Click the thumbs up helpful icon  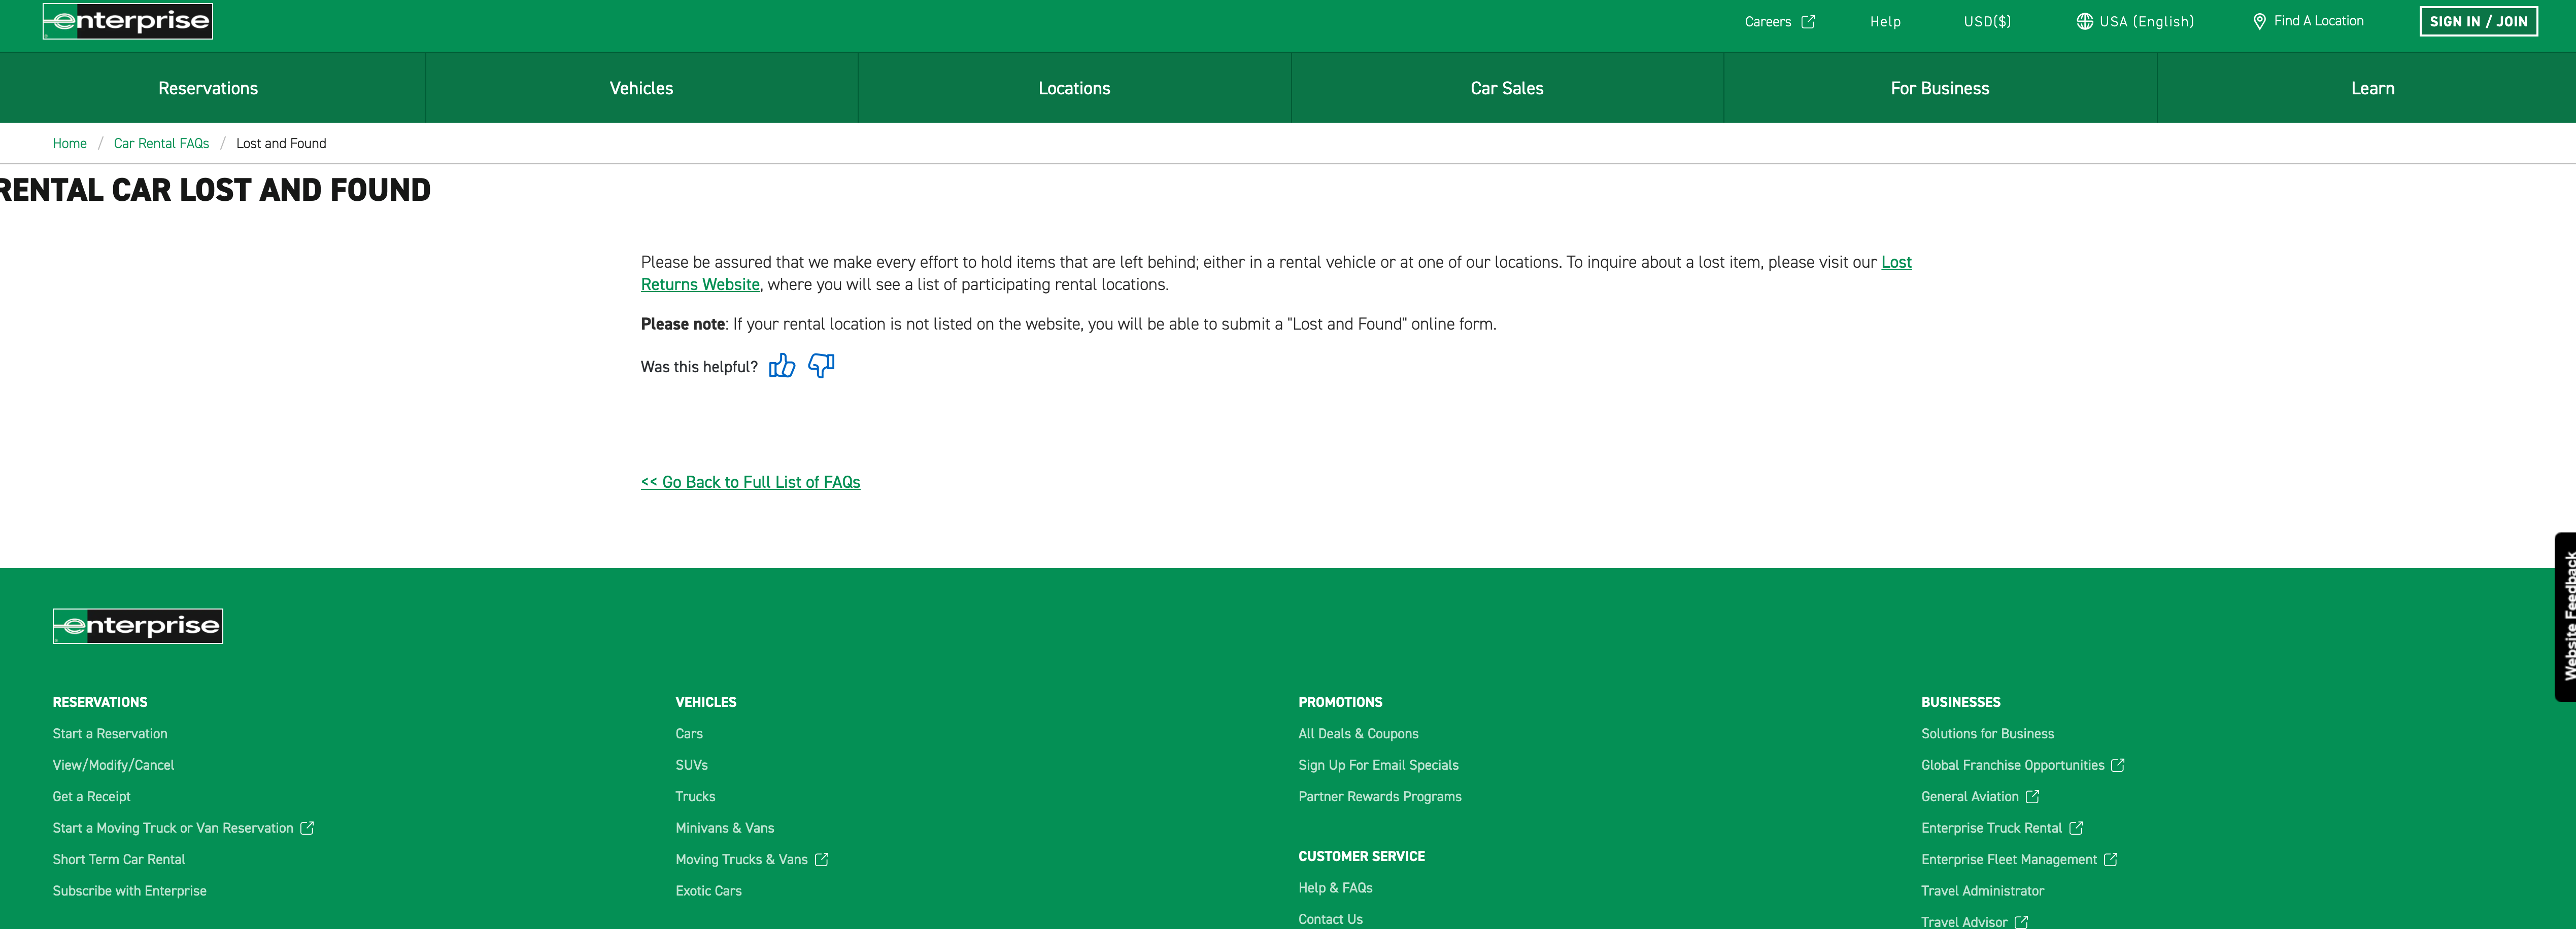pos(782,366)
